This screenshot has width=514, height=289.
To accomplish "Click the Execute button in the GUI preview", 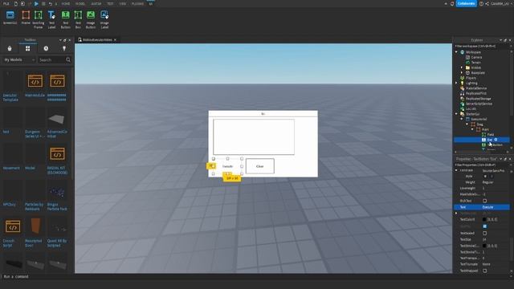I will [x=227, y=166].
